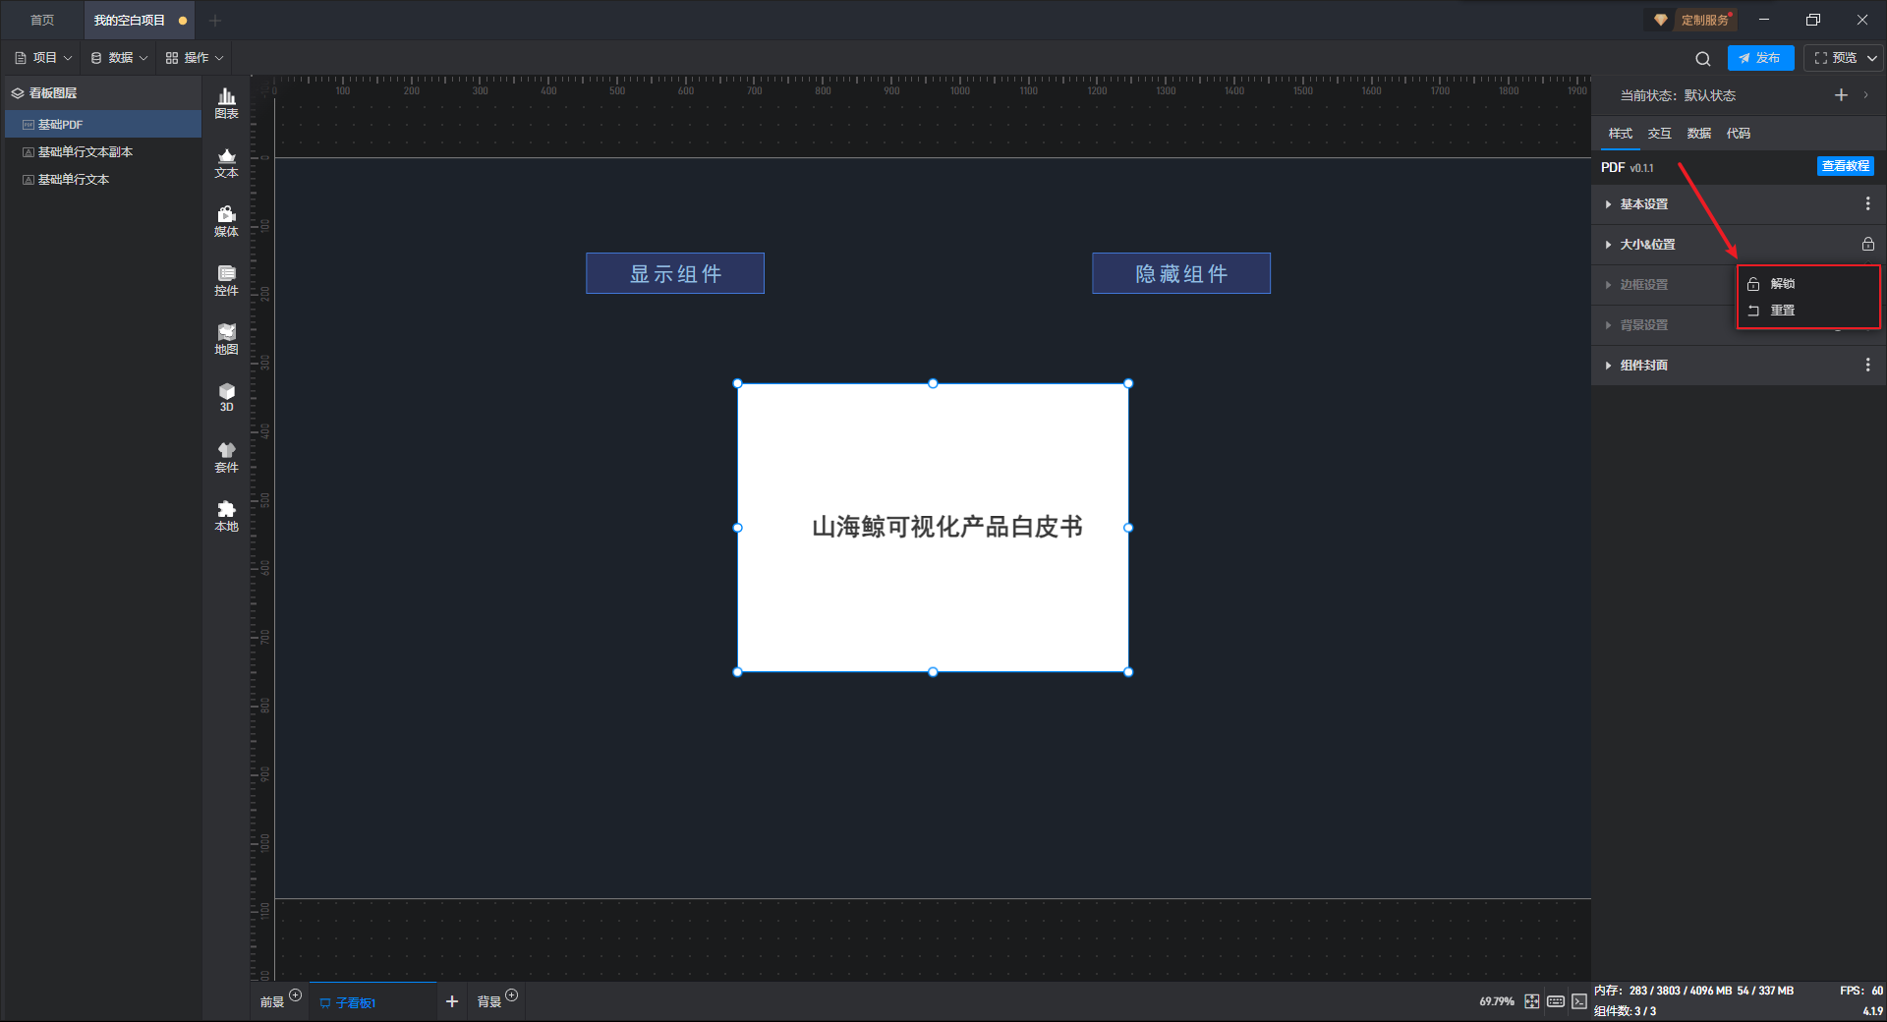This screenshot has height=1022, width=1887.
Task: Select 解锁 in the popup menu
Action: click(1808, 283)
